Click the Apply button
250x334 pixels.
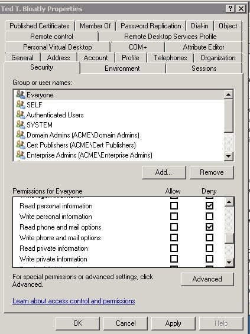click(173, 323)
